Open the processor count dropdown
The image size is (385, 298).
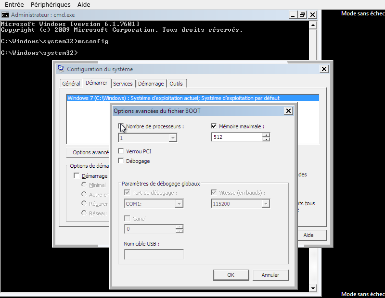tap(172, 138)
